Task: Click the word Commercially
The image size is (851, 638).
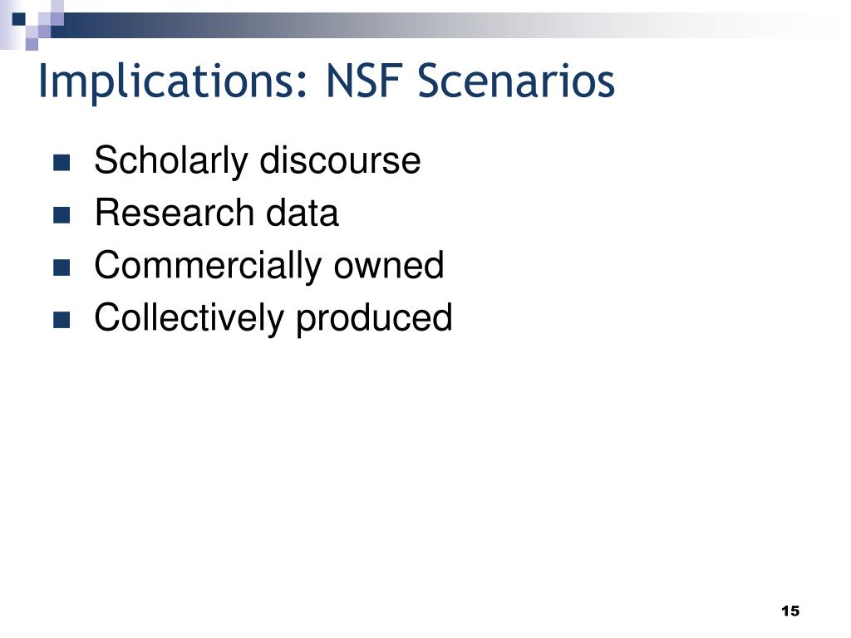Action: [x=208, y=266]
